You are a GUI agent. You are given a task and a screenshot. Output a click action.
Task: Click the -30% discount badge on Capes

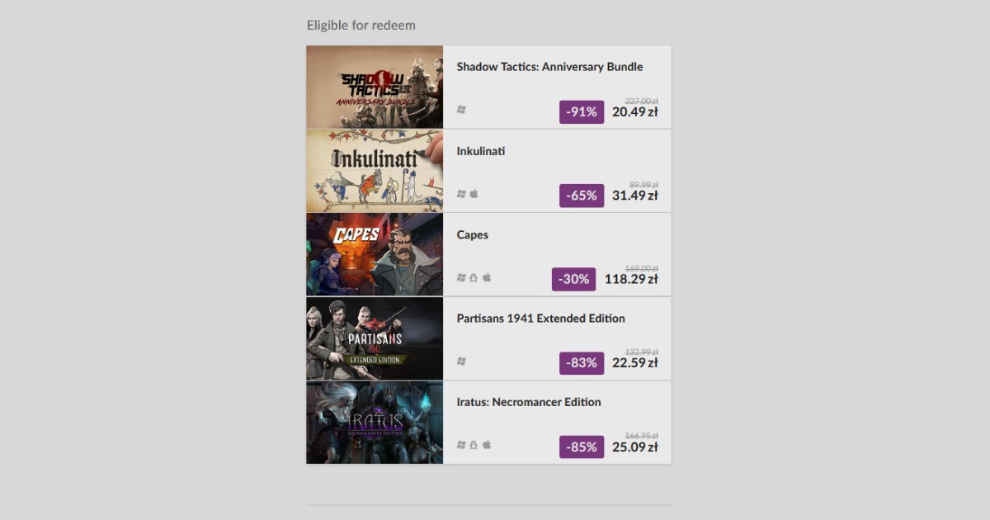pos(573,280)
